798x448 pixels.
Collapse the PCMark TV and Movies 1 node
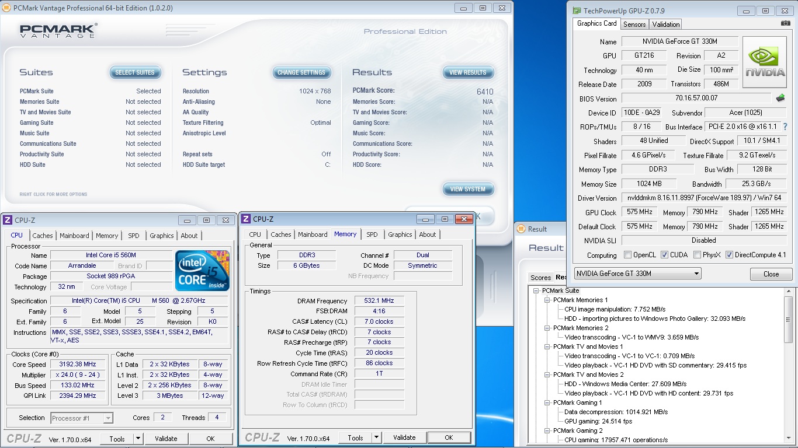(547, 346)
